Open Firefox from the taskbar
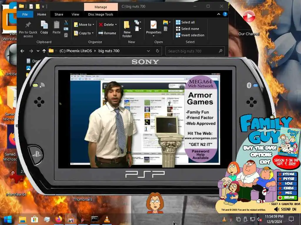 click(x=58, y=219)
